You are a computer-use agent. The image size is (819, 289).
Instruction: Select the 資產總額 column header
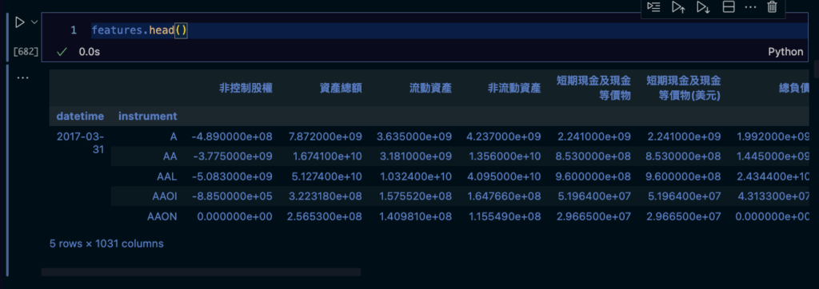341,88
